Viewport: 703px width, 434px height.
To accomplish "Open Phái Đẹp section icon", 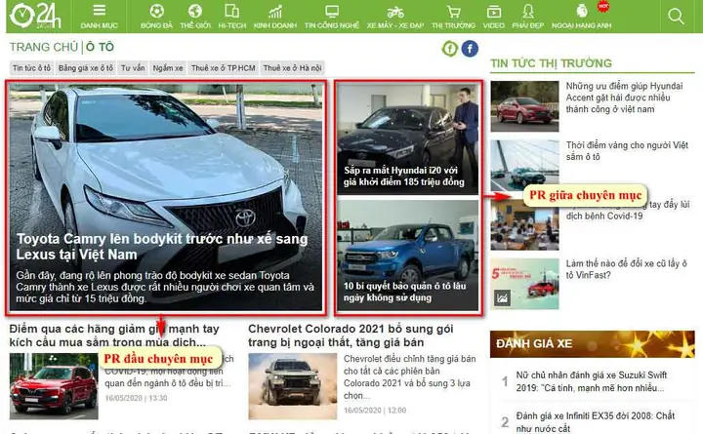I will (527, 11).
